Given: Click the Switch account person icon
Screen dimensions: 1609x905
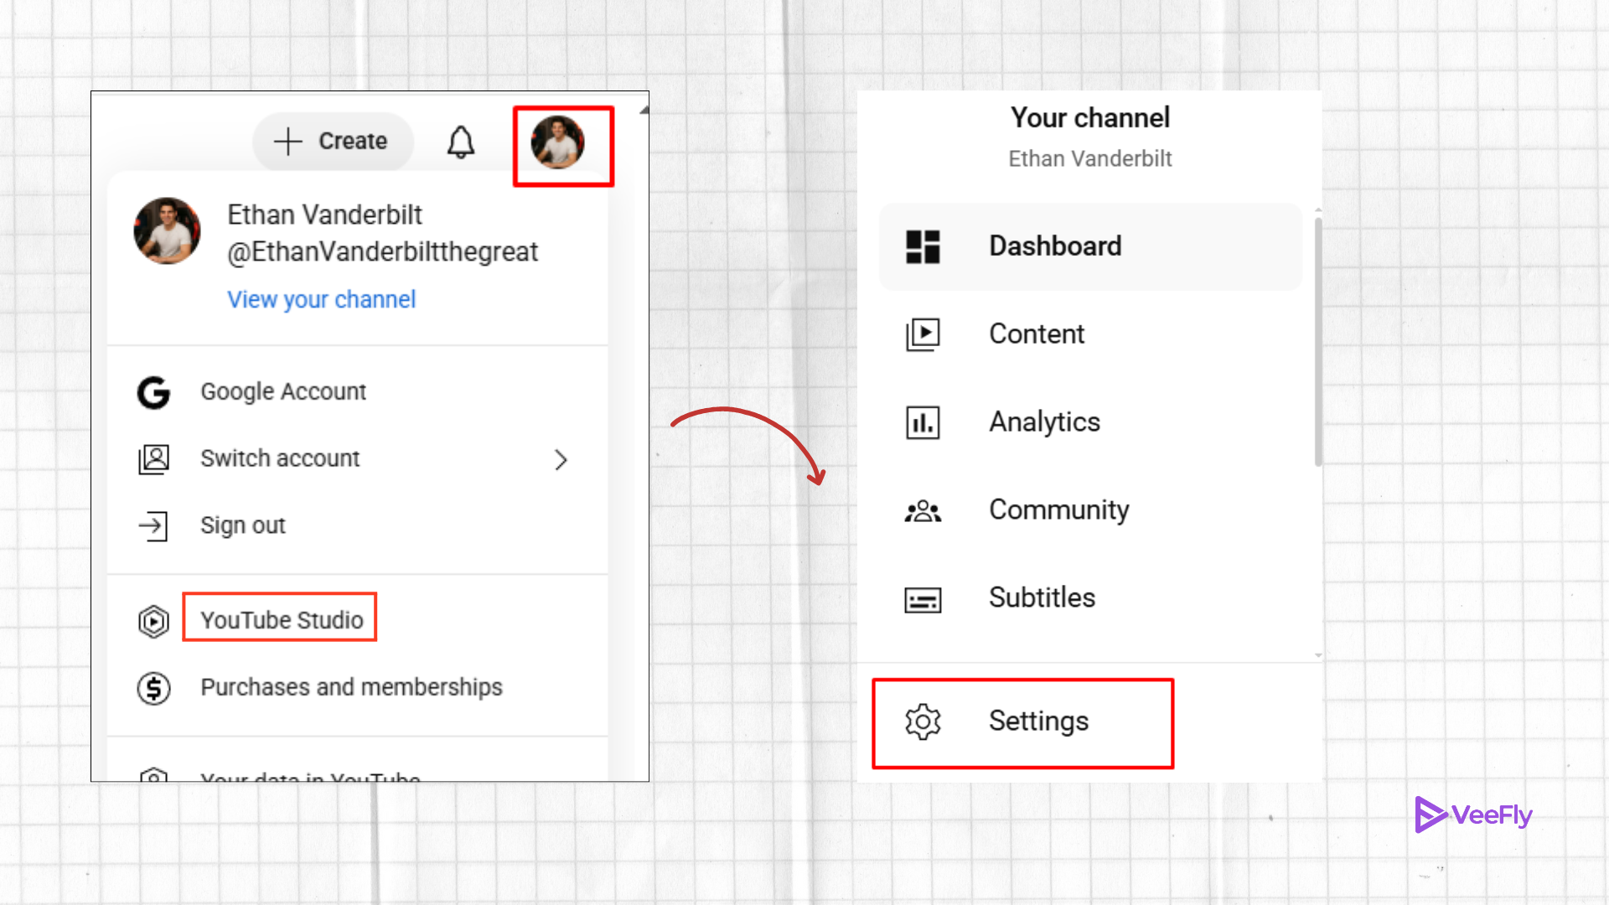Looking at the screenshot, I should click(153, 459).
